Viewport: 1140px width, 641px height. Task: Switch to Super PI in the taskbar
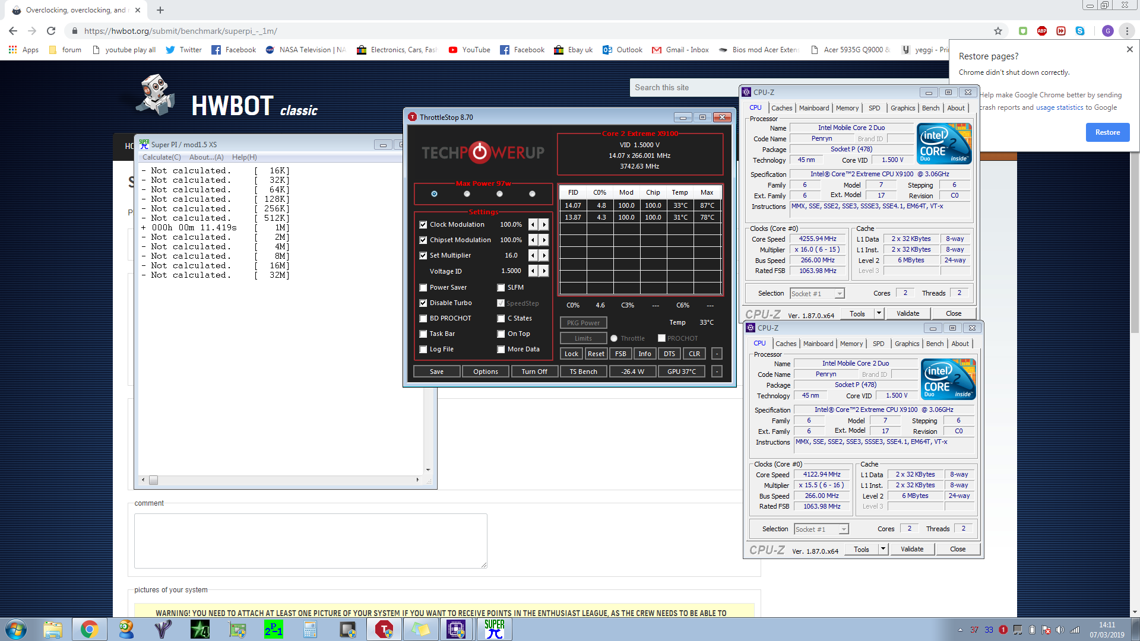point(494,629)
